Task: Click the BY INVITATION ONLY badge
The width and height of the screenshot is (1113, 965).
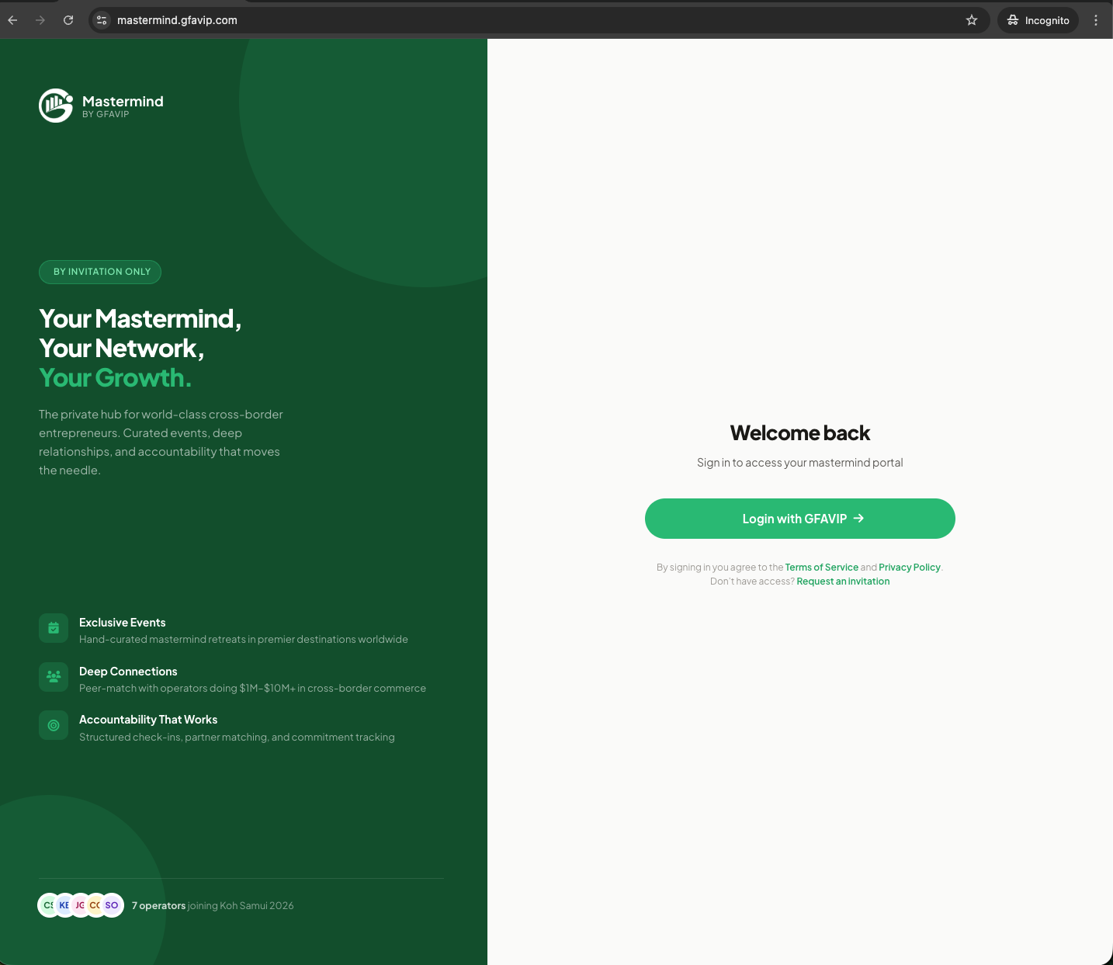Action: (x=101, y=272)
